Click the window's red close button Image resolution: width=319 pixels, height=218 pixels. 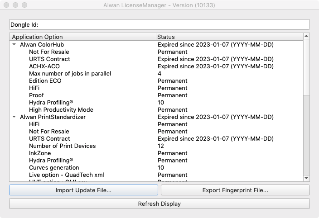point(6,5)
